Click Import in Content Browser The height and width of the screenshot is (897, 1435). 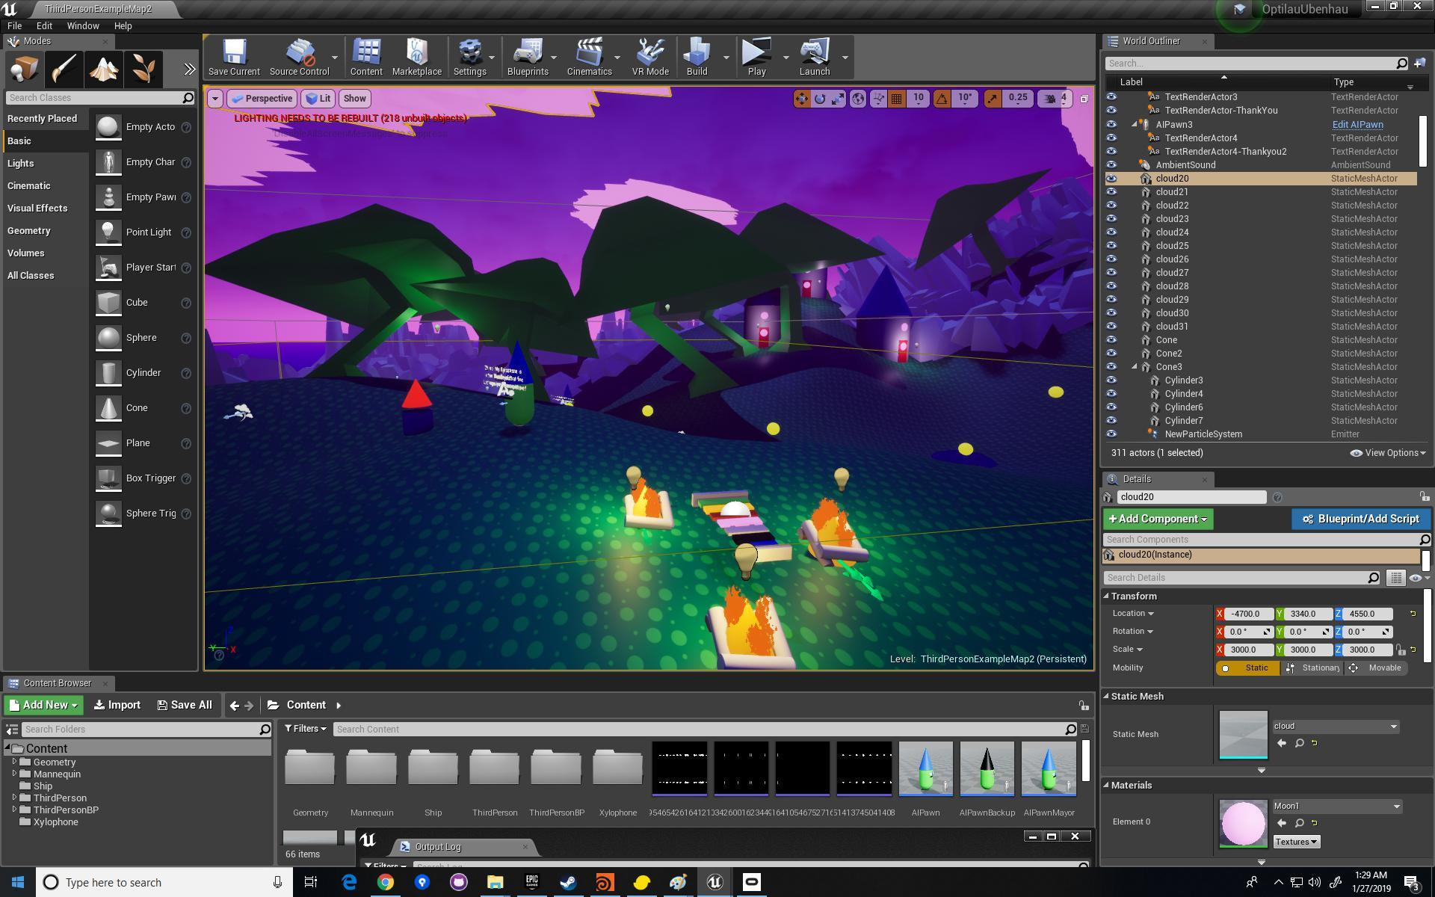[117, 705]
